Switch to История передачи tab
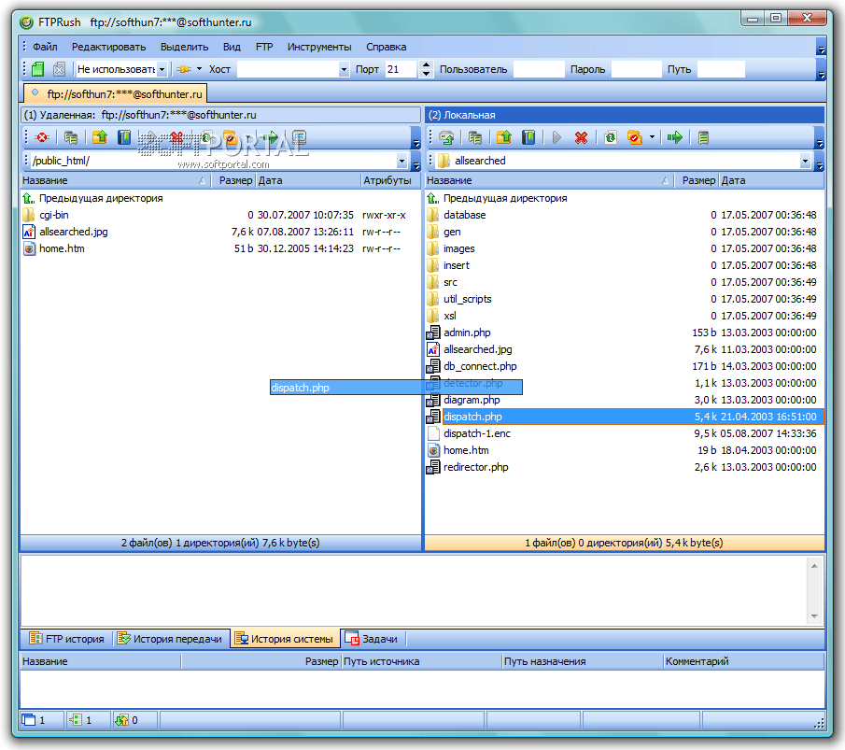The image size is (845, 750). [170, 639]
